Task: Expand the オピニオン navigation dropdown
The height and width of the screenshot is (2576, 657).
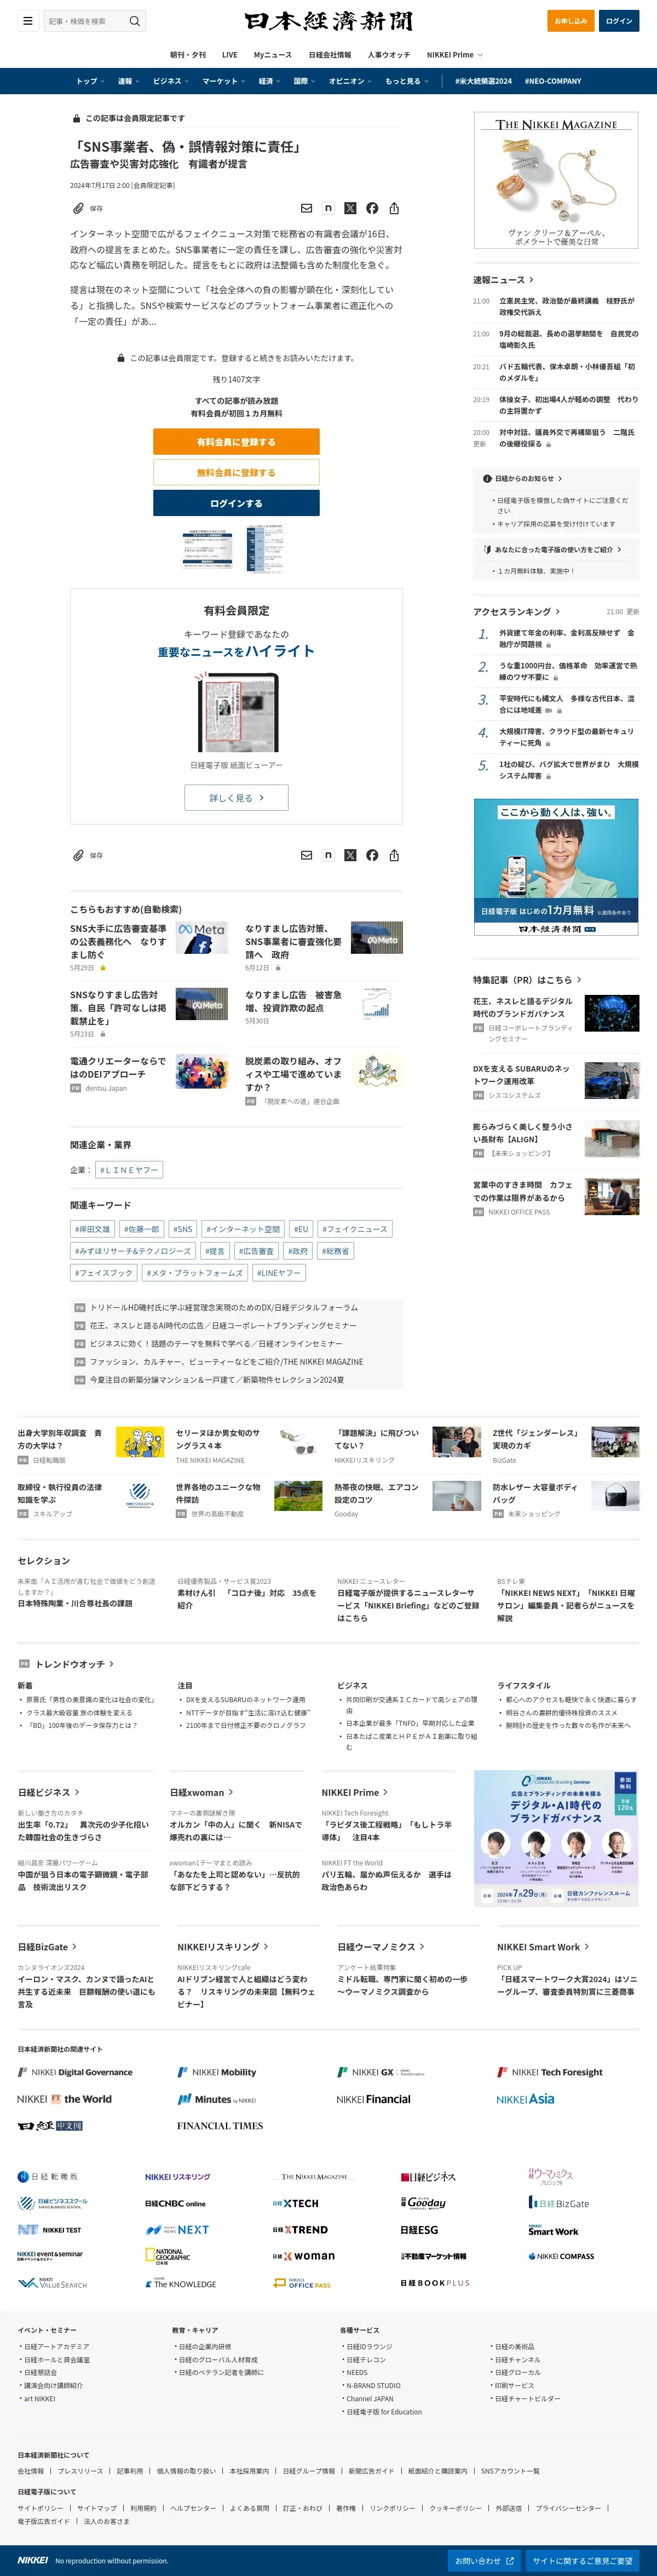Action: [x=350, y=81]
